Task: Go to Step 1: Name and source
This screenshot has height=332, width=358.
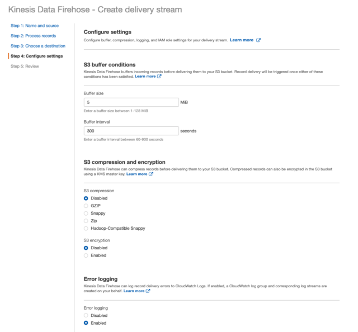Action: click(x=35, y=26)
